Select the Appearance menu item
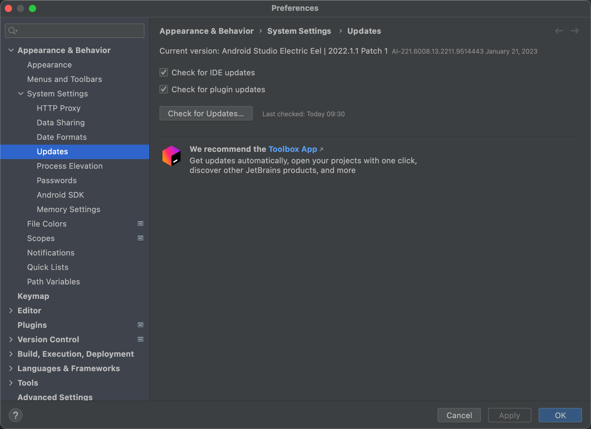 (x=49, y=64)
